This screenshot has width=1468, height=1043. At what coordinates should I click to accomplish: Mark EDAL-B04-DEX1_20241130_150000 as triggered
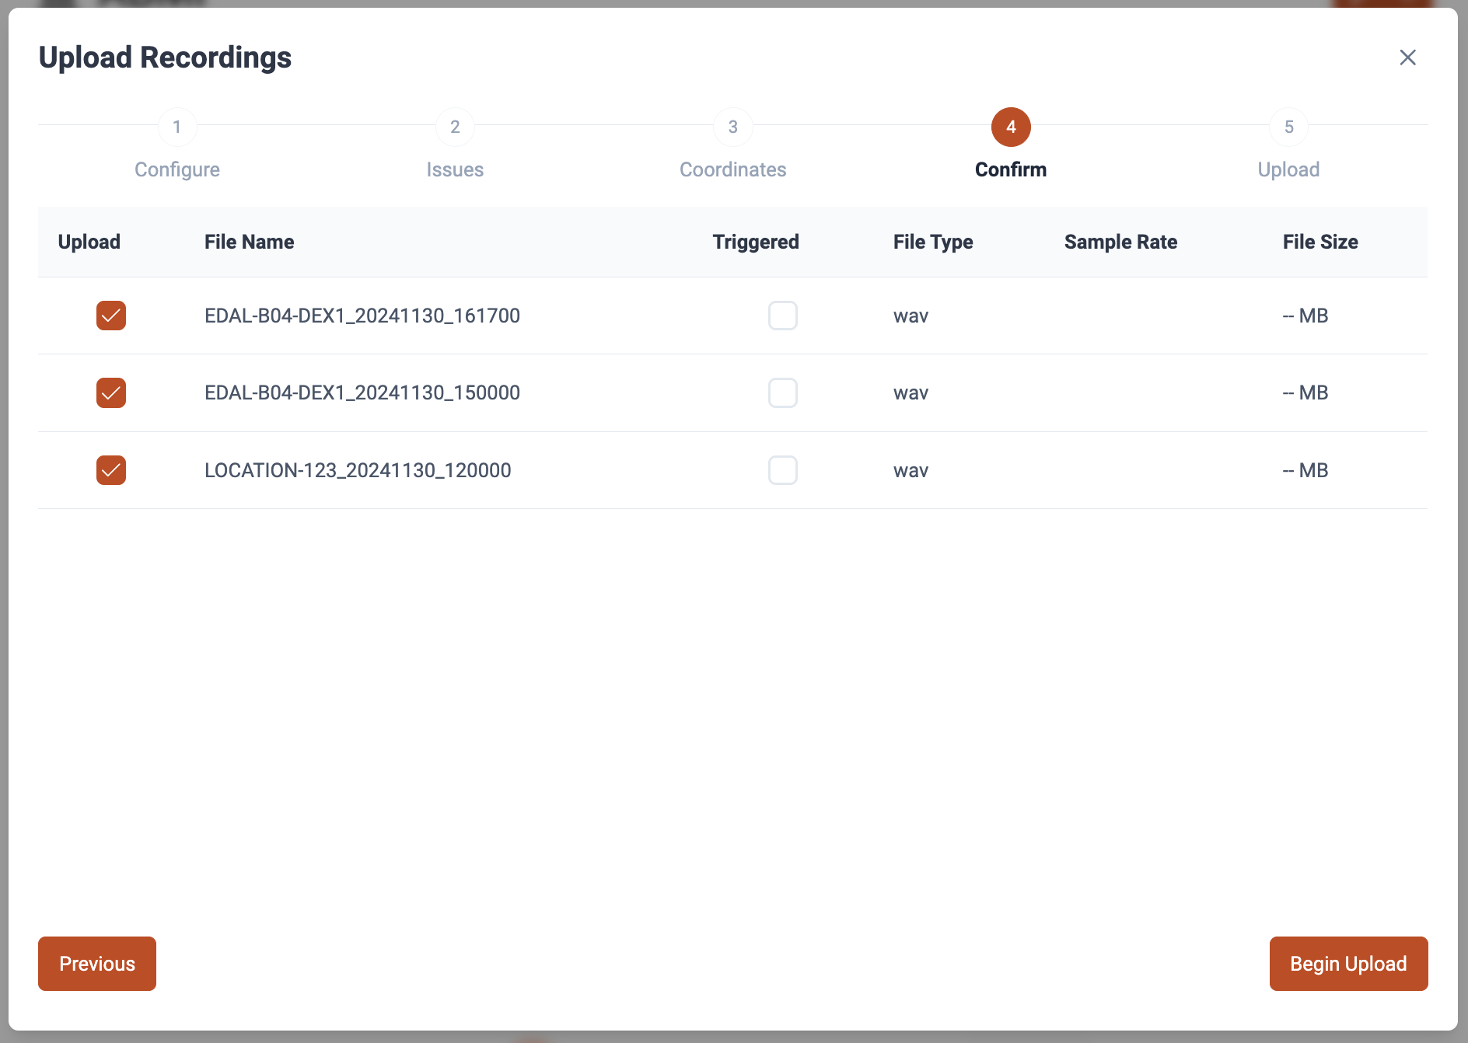pos(782,393)
